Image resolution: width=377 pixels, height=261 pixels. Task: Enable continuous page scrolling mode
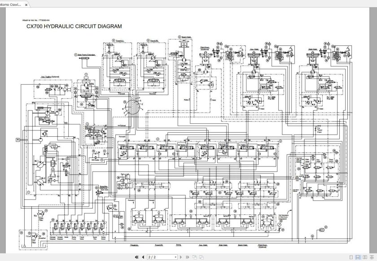point(358,257)
